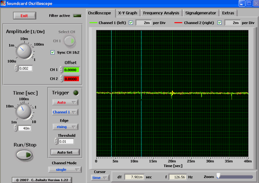The image size is (259, 183).
Task: Open the Extras tab
Action: pyautogui.click(x=228, y=13)
